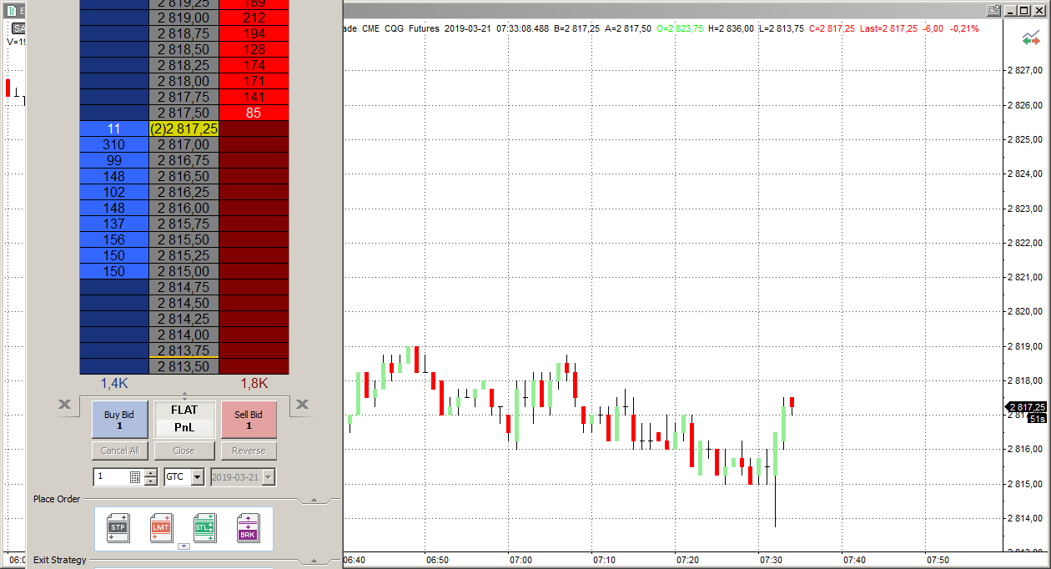Click the last price cell (2)2 817,25

click(184, 129)
